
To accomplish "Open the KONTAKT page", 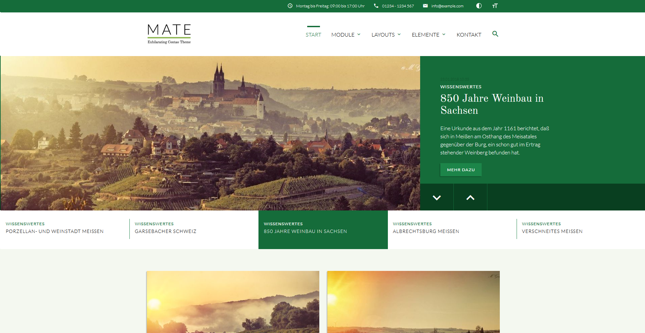I will click(469, 34).
